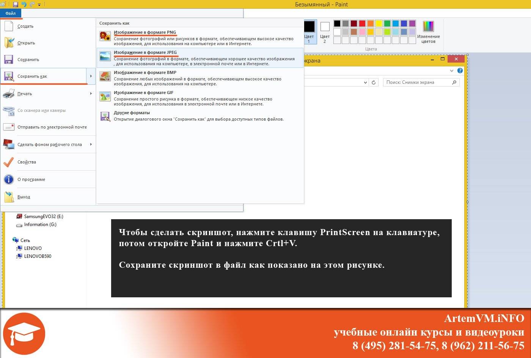Pick the brown swatch in second row
531x358 pixels.
tap(354, 32)
